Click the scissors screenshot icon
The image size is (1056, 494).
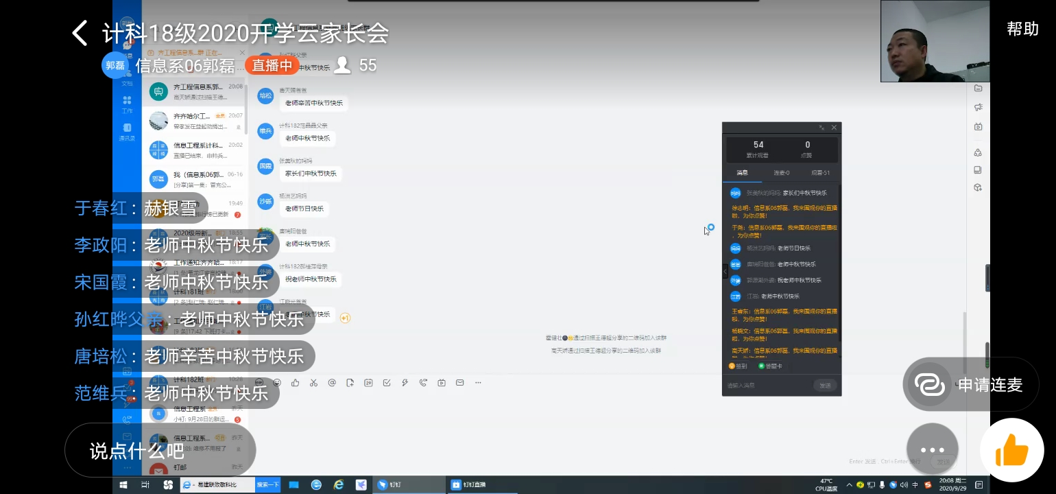click(313, 383)
